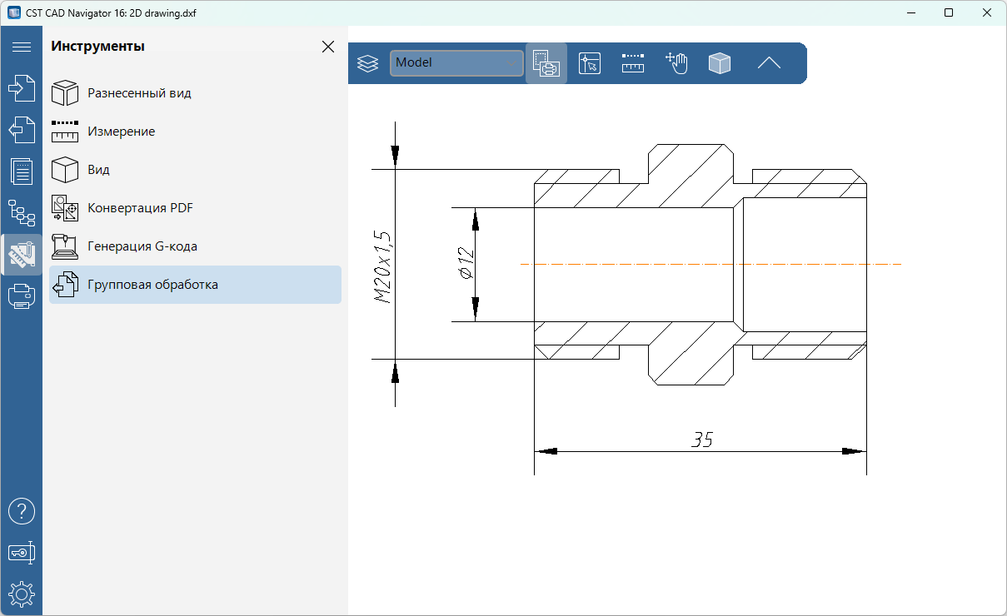
Task: Select the Разнесенный вид tool
Action: (x=195, y=93)
